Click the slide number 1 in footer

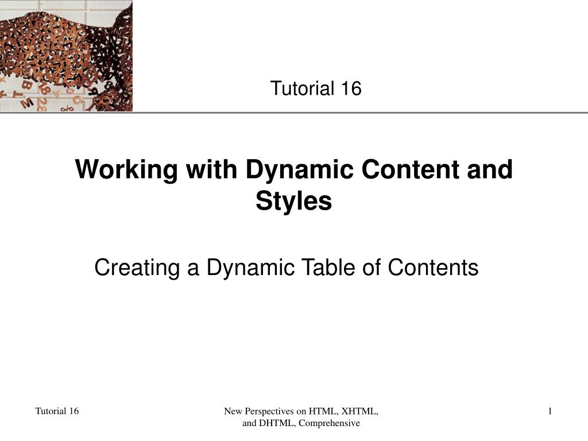550,411
